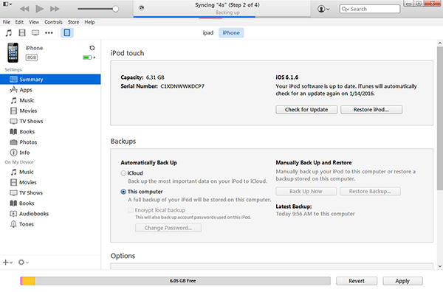The width and height of the screenshot is (443, 292).
Task: Expand the more libraries ellipsis menu
Action: click(x=49, y=33)
